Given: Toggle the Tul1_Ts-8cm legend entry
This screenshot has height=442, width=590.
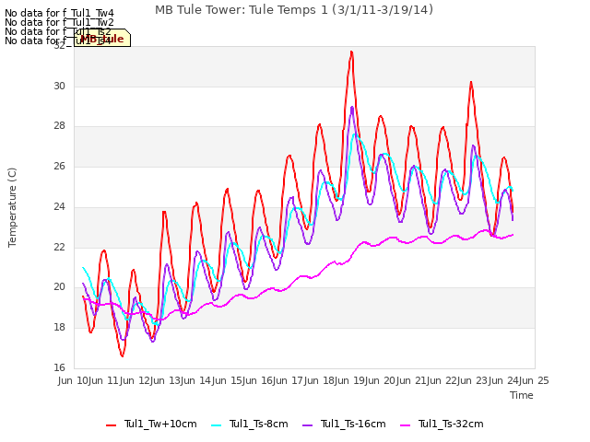Looking at the screenshot, I should pyautogui.click(x=250, y=424).
